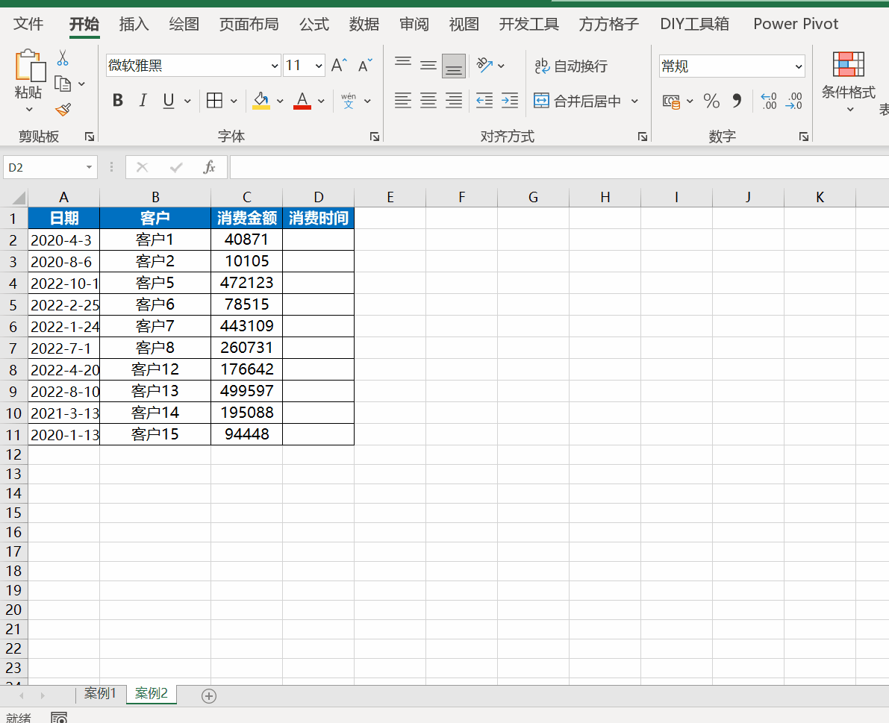Click the fx insert function icon
This screenshot has height=723, width=889.
pos(209,167)
